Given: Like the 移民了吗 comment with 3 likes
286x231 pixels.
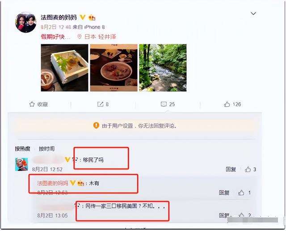Looking at the screenshot, I should point(248,169).
